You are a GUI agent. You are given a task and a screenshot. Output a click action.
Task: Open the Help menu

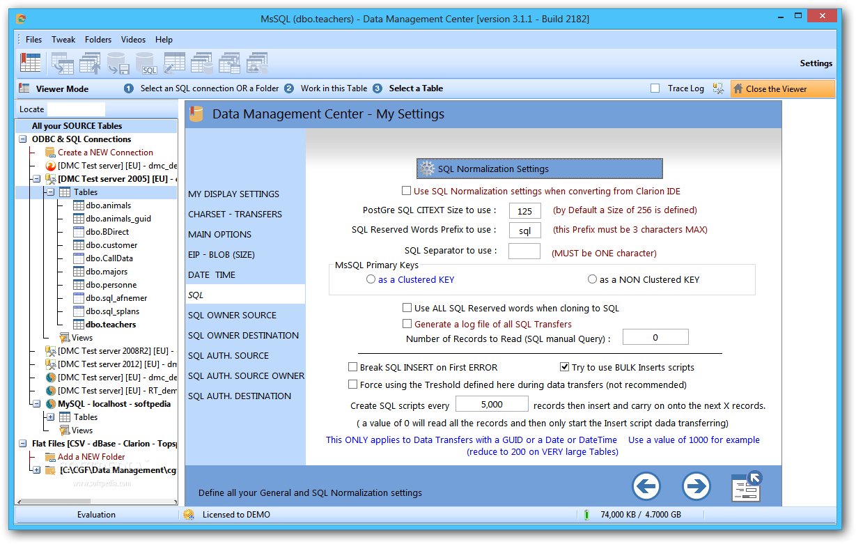click(164, 40)
